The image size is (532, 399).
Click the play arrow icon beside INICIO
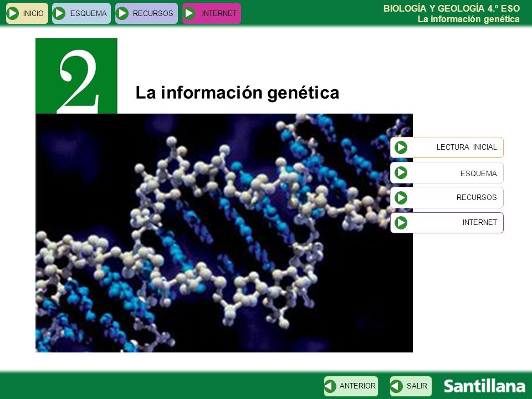(x=13, y=13)
